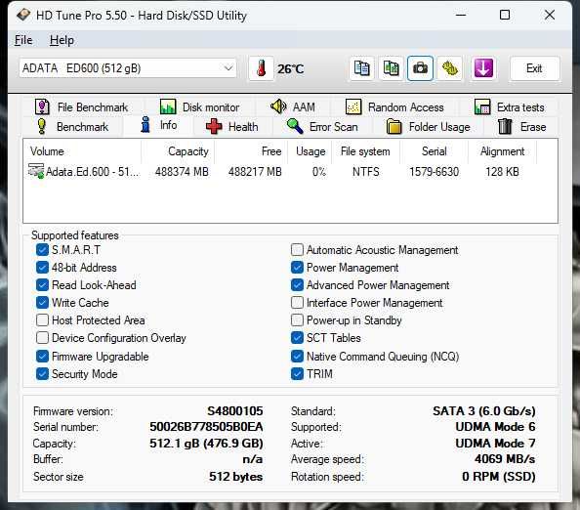Viewport: 580px width, 510px height.
Task: Click the thermometer temperature icon
Action: [261, 68]
